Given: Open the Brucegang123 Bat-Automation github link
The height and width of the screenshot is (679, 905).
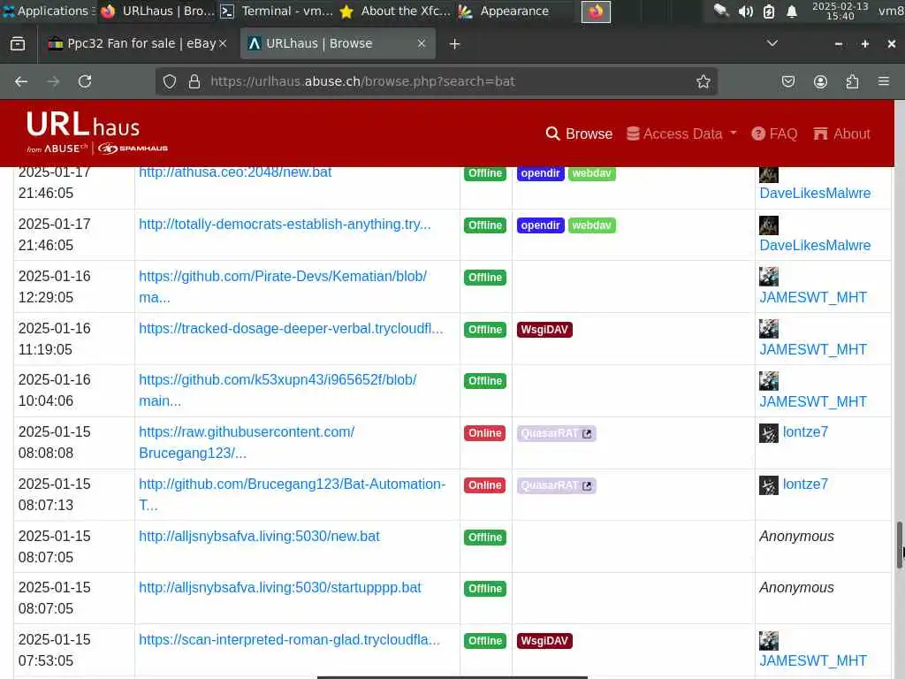Looking at the screenshot, I should [x=292, y=494].
